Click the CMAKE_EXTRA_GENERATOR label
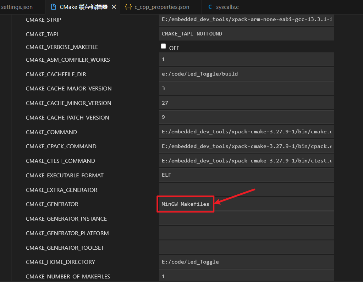Image resolution: width=363 pixels, height=282 pixels. (62, 190)
